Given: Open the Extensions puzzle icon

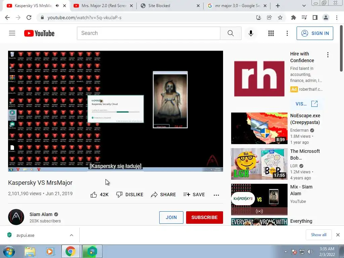Looking at the screenshot, I should [x=293, y=17].
